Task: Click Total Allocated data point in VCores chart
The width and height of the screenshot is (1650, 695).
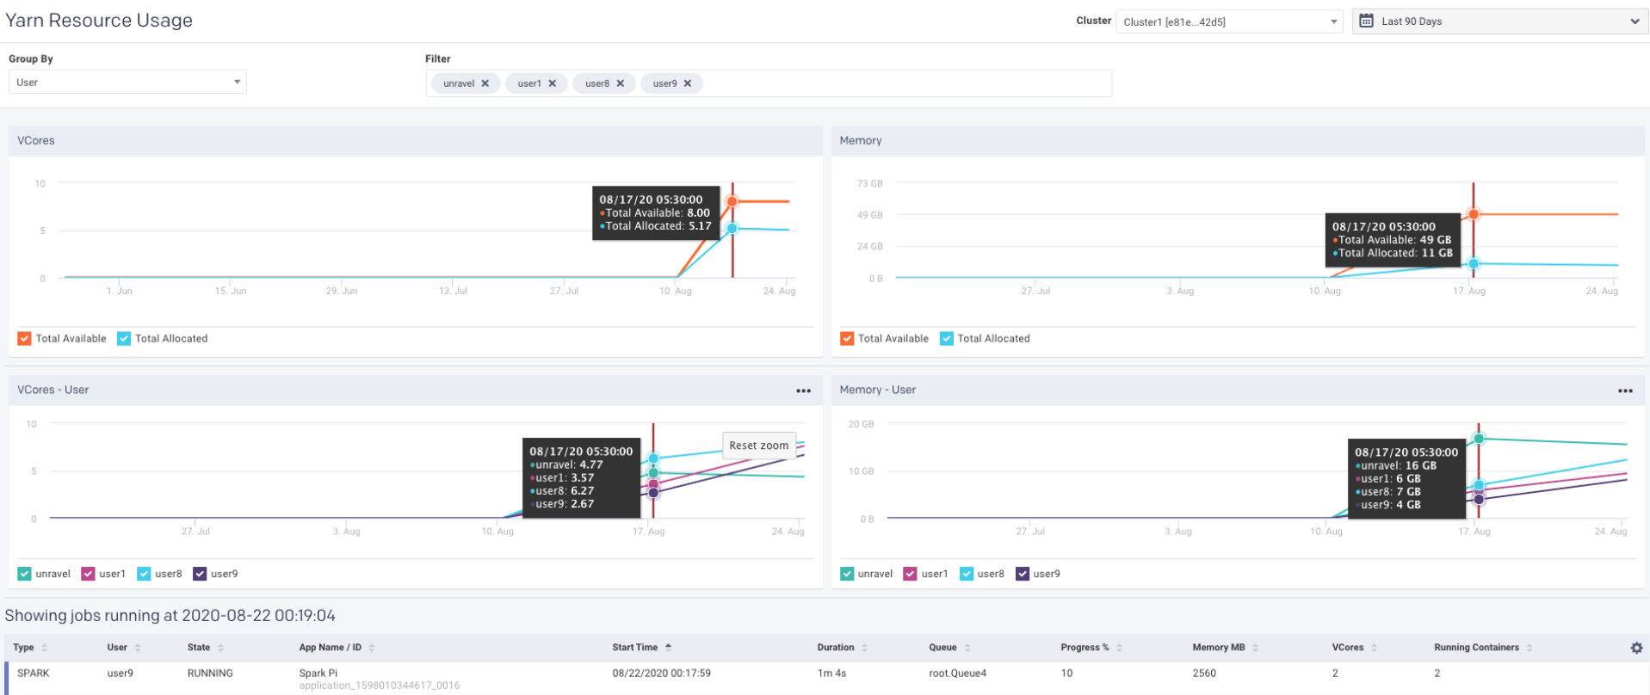Action: pos(732,228)
